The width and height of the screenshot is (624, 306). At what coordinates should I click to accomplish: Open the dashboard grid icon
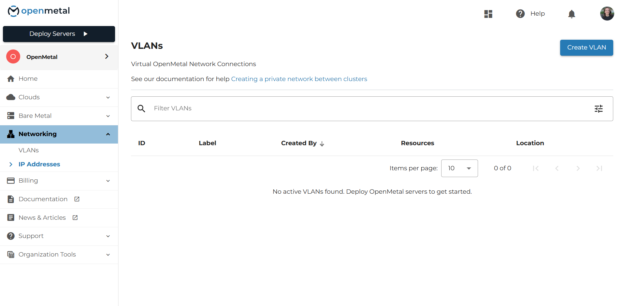[488, 14]
